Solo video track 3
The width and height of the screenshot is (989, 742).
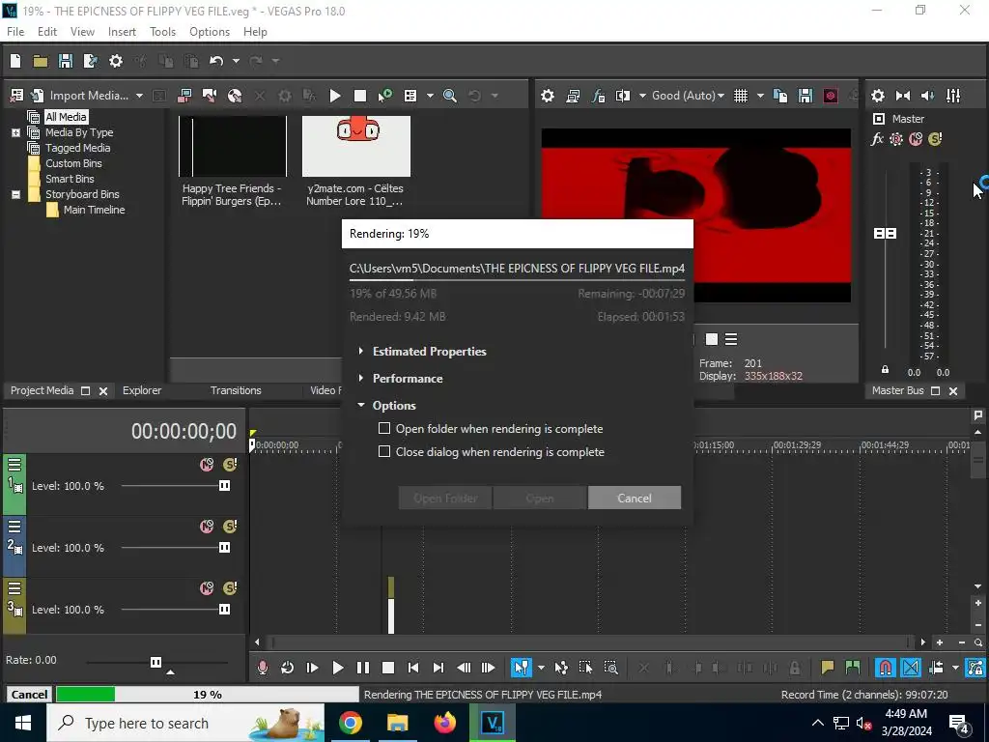coord(230,588)
